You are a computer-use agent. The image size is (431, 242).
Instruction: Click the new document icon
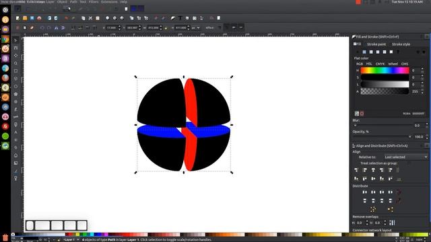(18, 18)
